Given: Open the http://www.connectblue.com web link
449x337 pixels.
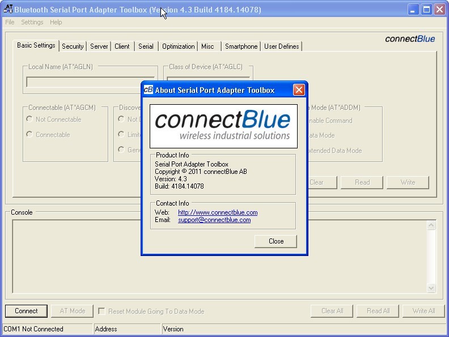Looking at the screenshot, I should tap(218, 212).
